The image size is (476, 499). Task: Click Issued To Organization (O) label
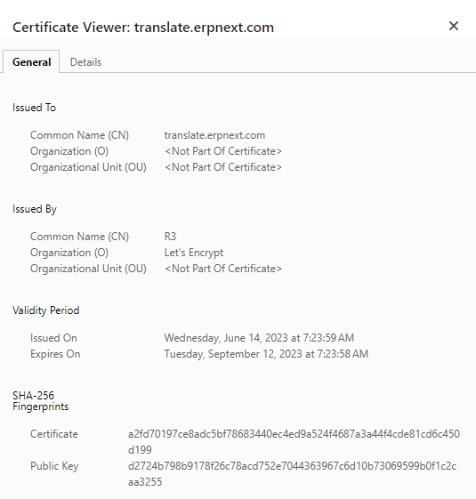pyautogui.click(x=69, y=151)
